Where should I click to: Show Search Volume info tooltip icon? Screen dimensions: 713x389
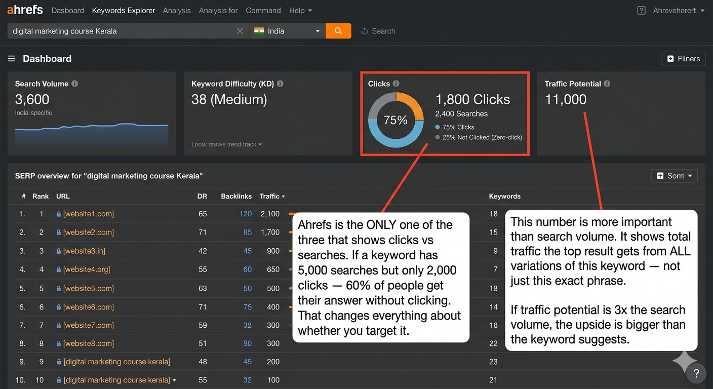[x=75, y=84]
